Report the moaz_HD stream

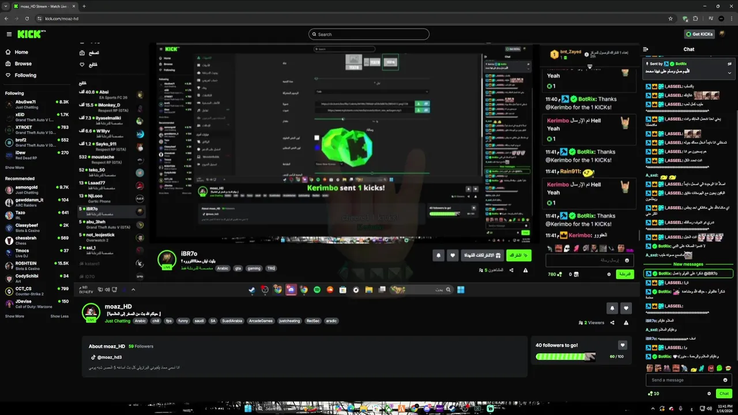[x=626, y=323]
